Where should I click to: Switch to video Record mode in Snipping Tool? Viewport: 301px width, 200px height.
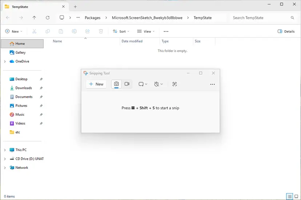(127, 84)
